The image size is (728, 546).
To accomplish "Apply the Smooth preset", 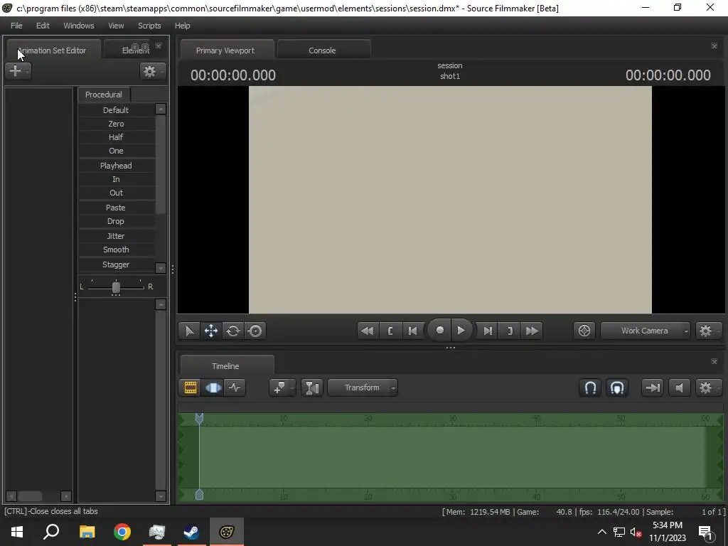I will pos(116,250).
